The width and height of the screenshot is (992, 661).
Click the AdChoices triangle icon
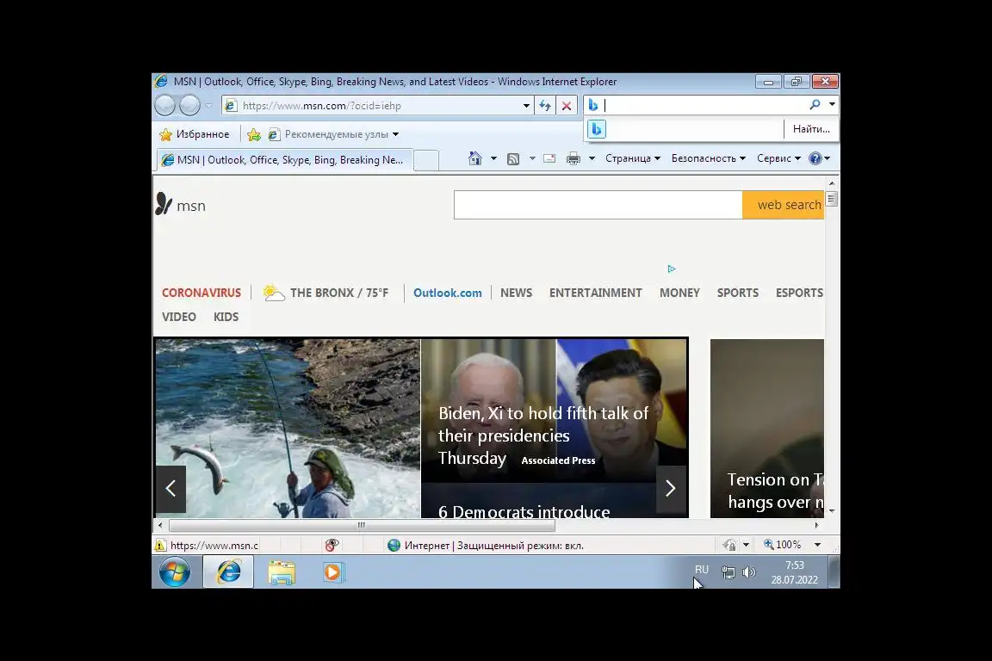(x=672, y=269)
